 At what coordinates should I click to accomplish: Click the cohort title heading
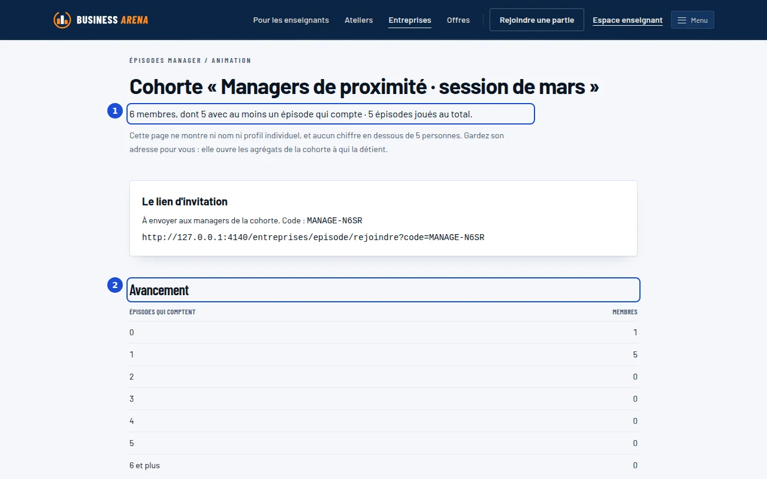(x=364, y=87)
